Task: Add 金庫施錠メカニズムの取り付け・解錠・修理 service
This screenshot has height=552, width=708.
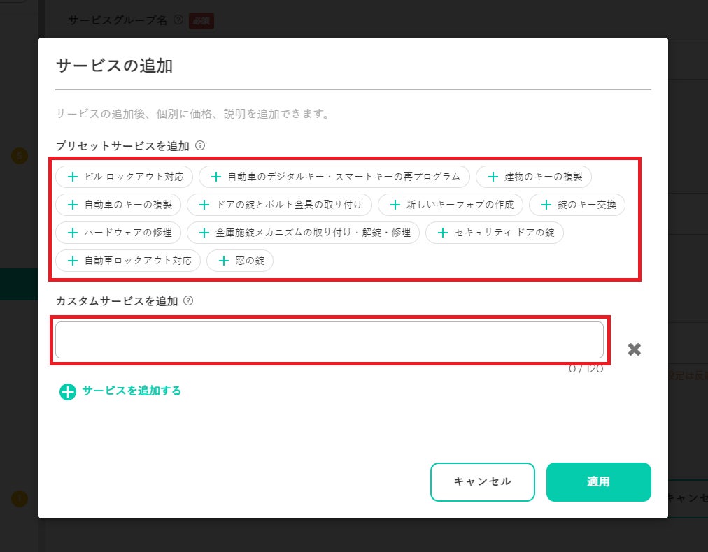Action: coord(304,233)
